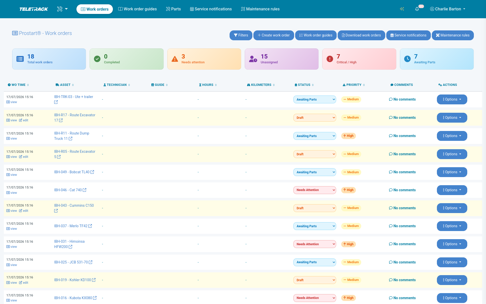
Task: Click the AI sparkle icon in header
Action: tap(402, 9)
